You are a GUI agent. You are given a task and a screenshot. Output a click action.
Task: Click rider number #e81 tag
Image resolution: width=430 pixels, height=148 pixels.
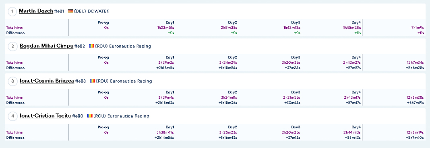pos(59,12)
